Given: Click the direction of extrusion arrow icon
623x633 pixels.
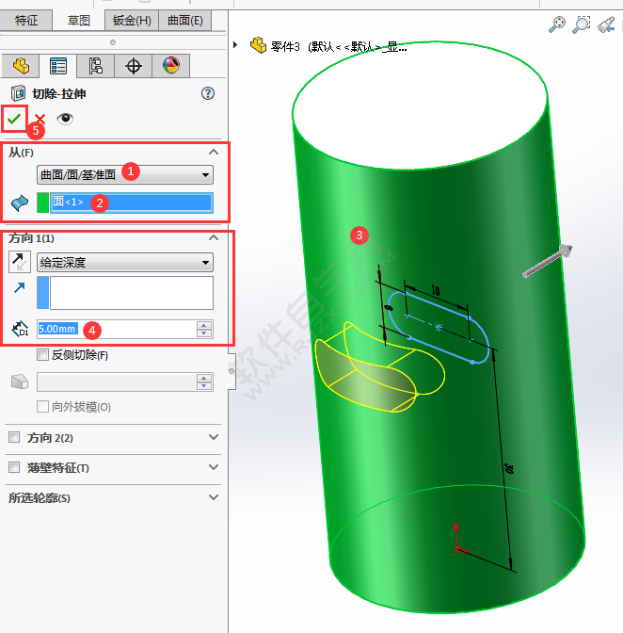Looking at the screenshot, I should [19, 287].
